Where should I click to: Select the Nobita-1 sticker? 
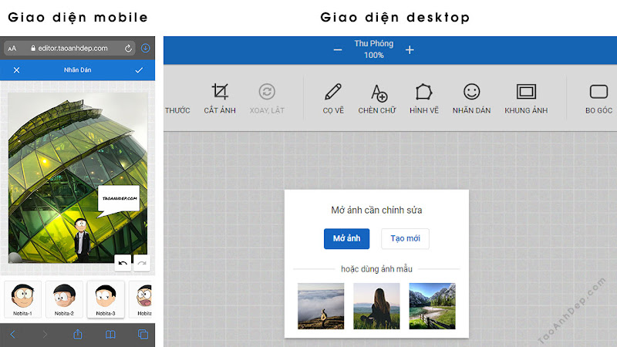tap(22, 299)
